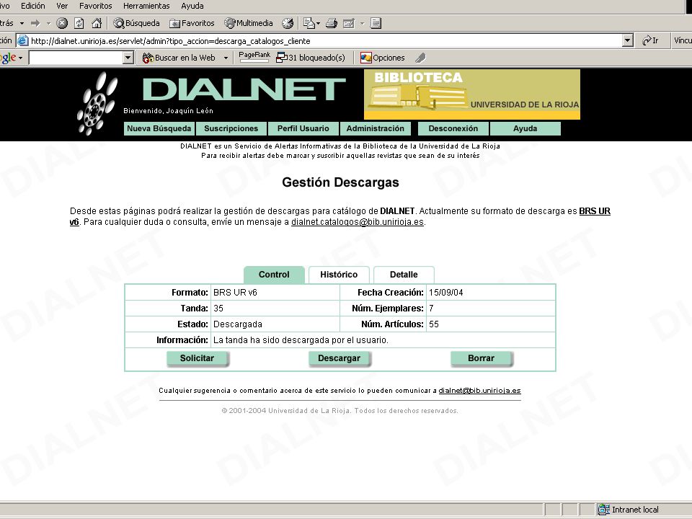Open the Multimedia toolbar button
692x519 pixels.
(249, 23)
